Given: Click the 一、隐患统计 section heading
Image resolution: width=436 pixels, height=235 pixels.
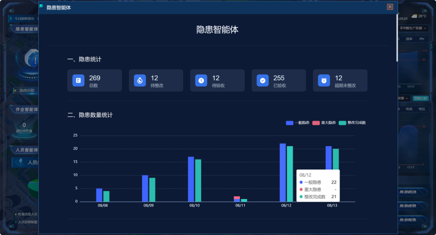Looking at the screenshot, I should [x=84, y=59].
